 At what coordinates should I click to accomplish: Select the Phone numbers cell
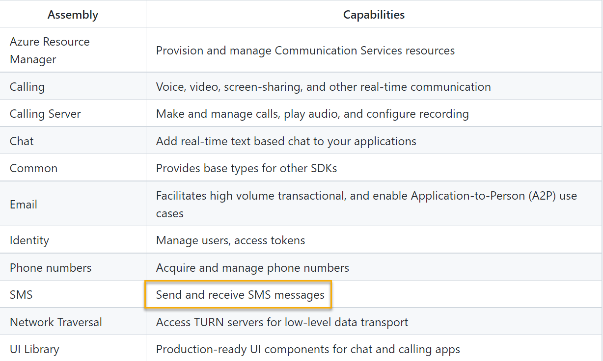point(73,268)
